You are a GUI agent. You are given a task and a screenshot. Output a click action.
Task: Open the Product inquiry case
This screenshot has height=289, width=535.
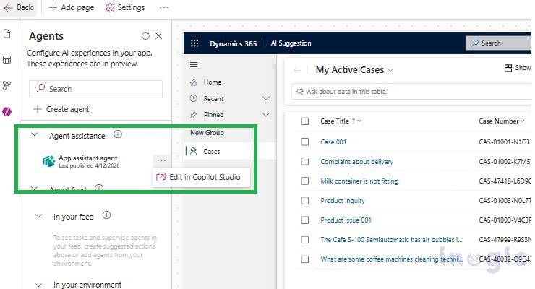coord(343,201)
